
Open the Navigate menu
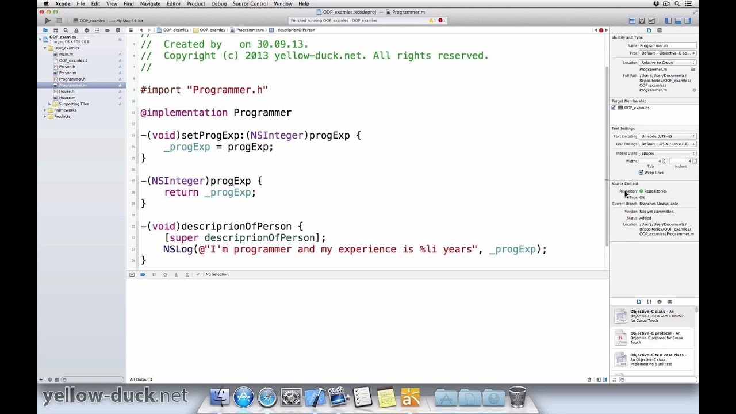click(150, 3)
